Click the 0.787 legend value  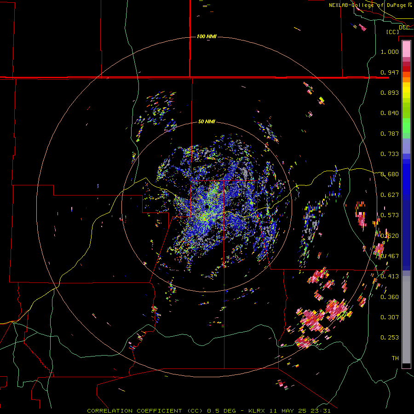[390, 133]
